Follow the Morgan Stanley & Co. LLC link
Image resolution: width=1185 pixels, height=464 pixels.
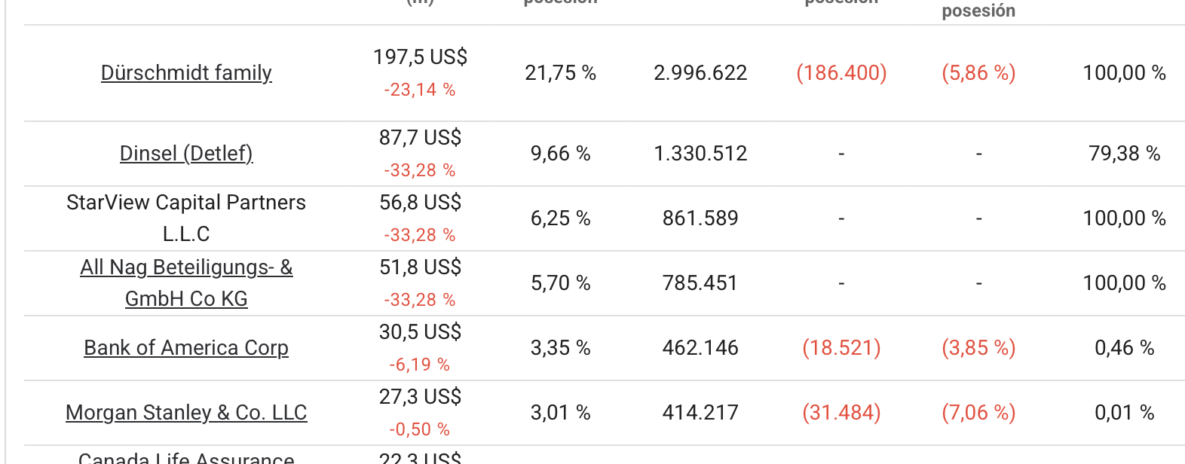click(x=186, y=413)
